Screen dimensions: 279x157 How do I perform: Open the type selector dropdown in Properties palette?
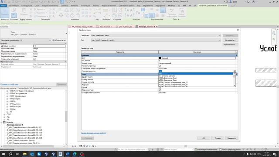(66, 34)
